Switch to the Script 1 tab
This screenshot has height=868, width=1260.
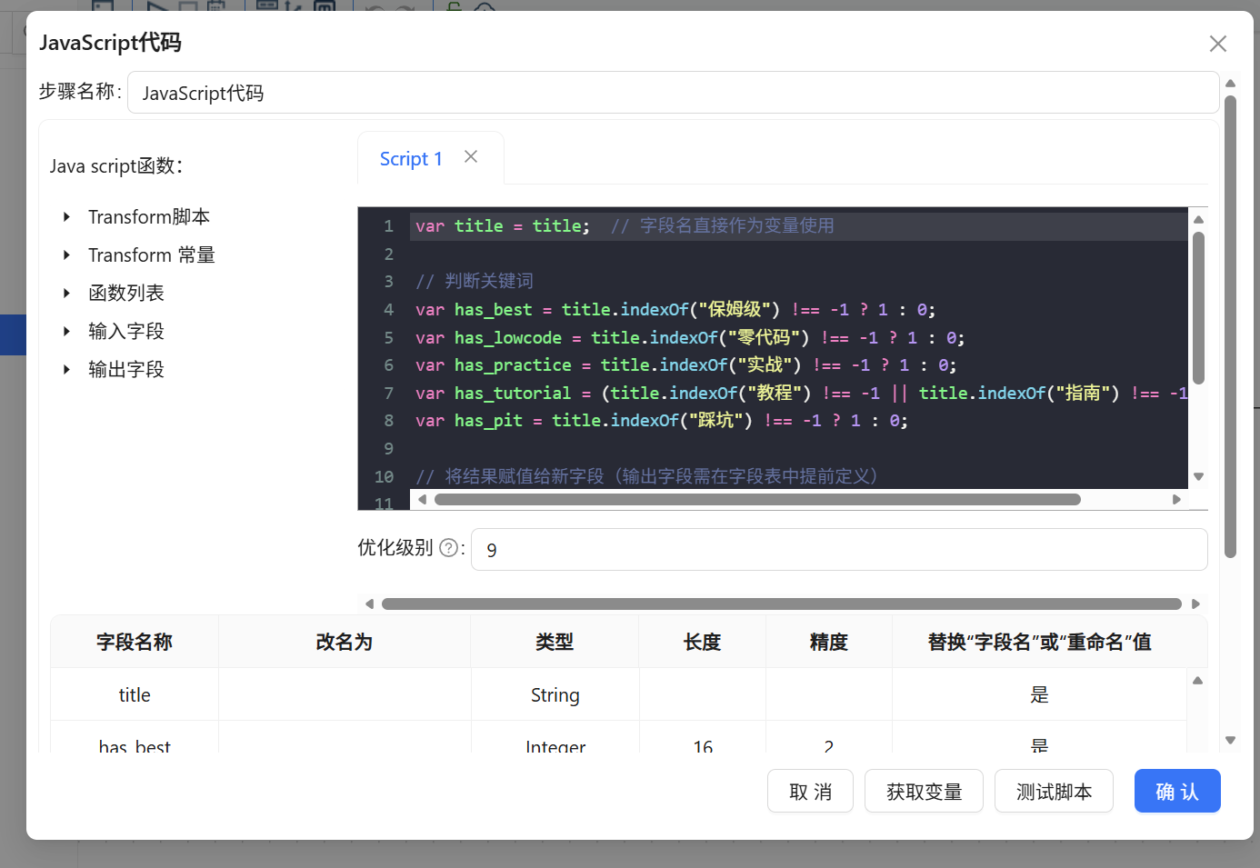point(411,159)
